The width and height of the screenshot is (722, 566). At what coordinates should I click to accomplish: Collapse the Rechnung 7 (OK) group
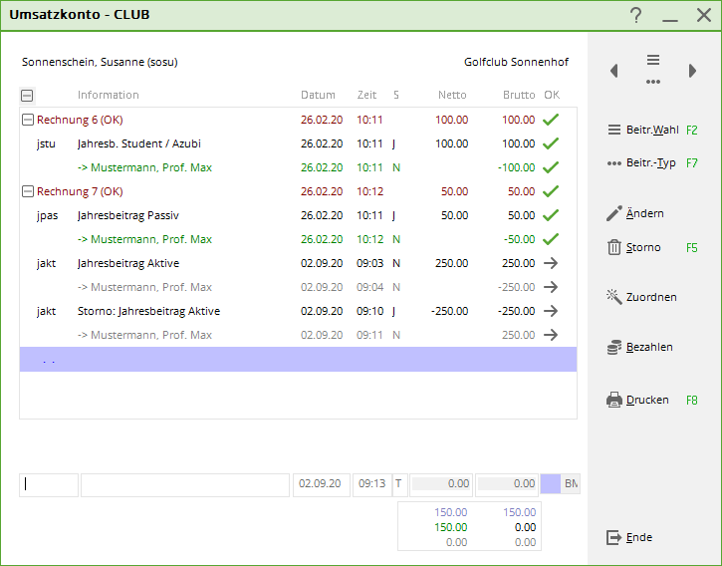coord(27,191)
